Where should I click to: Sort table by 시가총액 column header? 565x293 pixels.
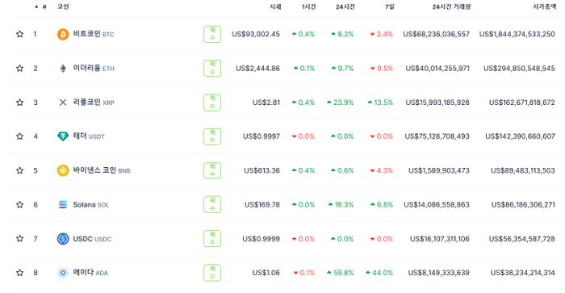(545, 6)
